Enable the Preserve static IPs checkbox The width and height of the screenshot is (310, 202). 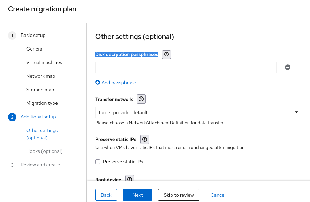click(98, 162)
